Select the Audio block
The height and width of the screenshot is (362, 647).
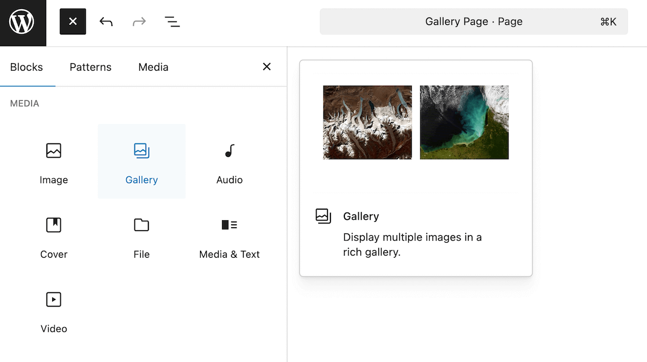(229, 162)
